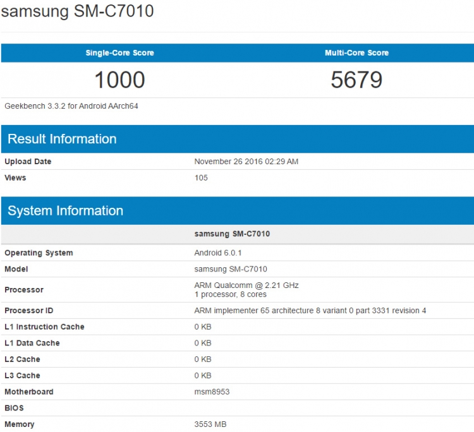Click the L1 Instruction Cache row label
This screenshot has width=474, height=432.
click(44, 327)
